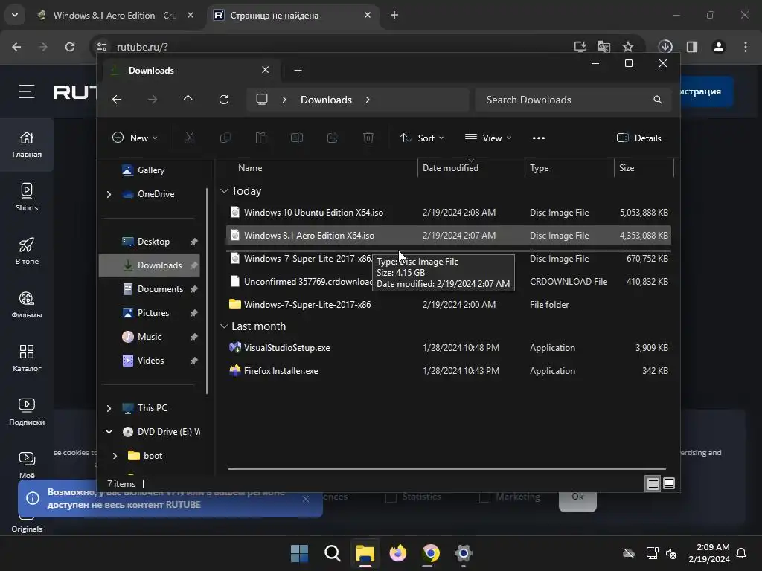Go up one folder level in Explorer
The width and height of the screenshot is (762, 571).
(188, 100)
